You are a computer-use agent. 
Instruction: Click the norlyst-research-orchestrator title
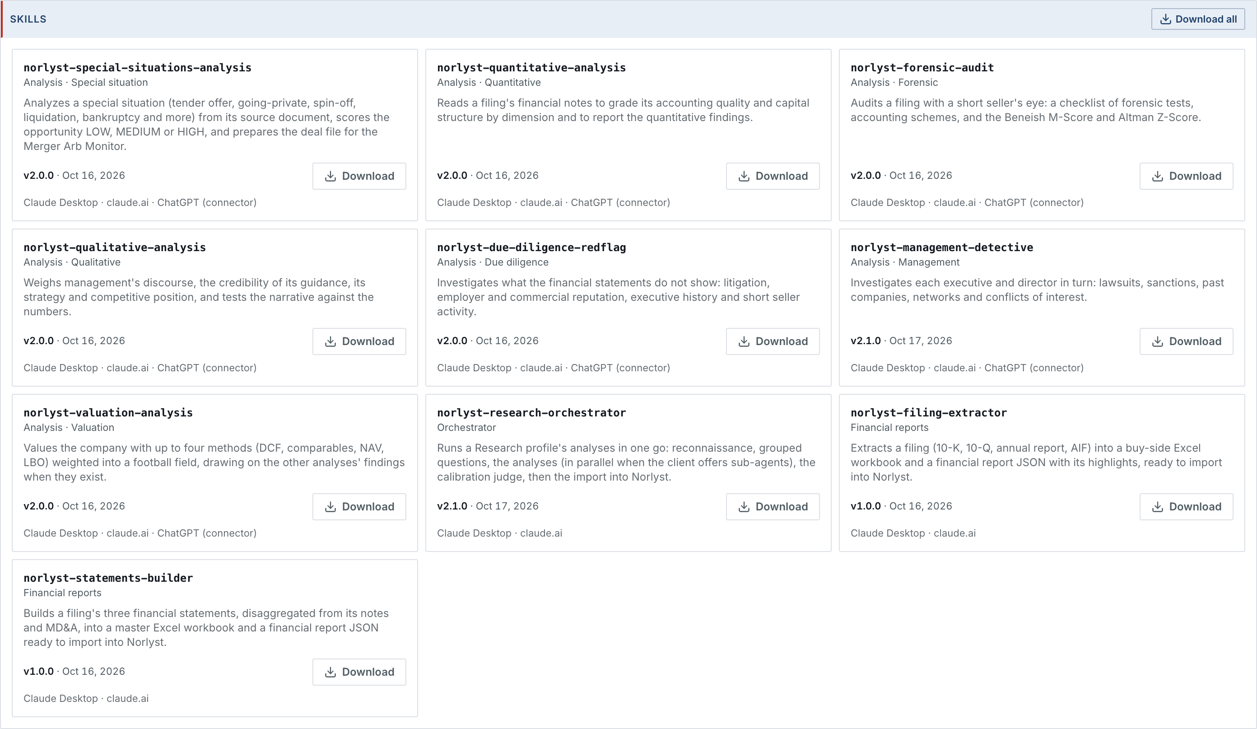pyautogui.click(x=531, y=413)
